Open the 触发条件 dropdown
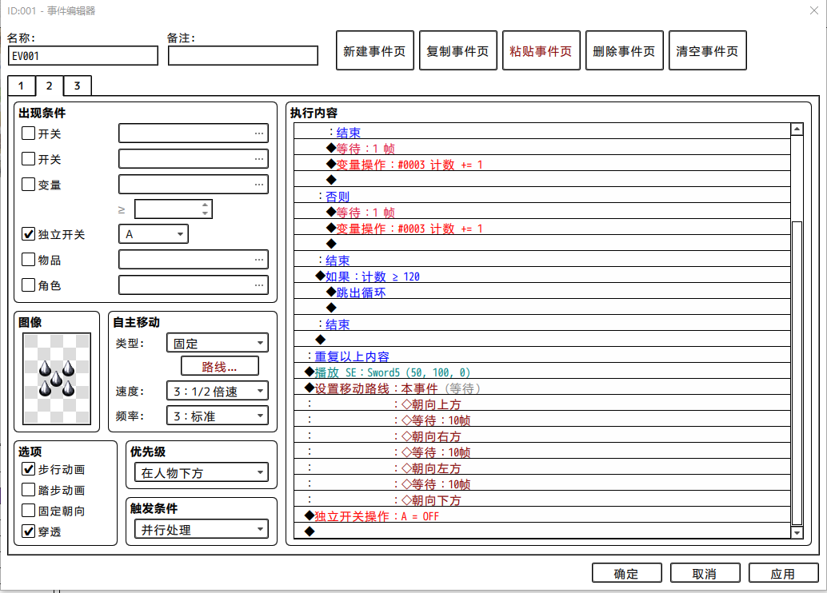This screenshot has width=827, height=593. point(202,530)
